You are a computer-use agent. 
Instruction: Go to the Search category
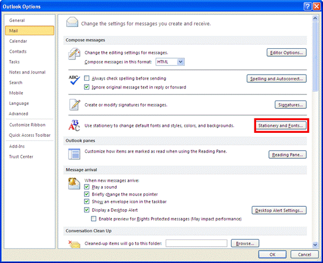click(30, 82)
